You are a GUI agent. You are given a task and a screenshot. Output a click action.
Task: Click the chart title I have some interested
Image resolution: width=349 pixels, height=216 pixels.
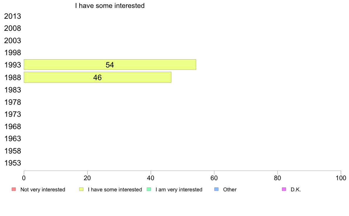coord(110,6)
